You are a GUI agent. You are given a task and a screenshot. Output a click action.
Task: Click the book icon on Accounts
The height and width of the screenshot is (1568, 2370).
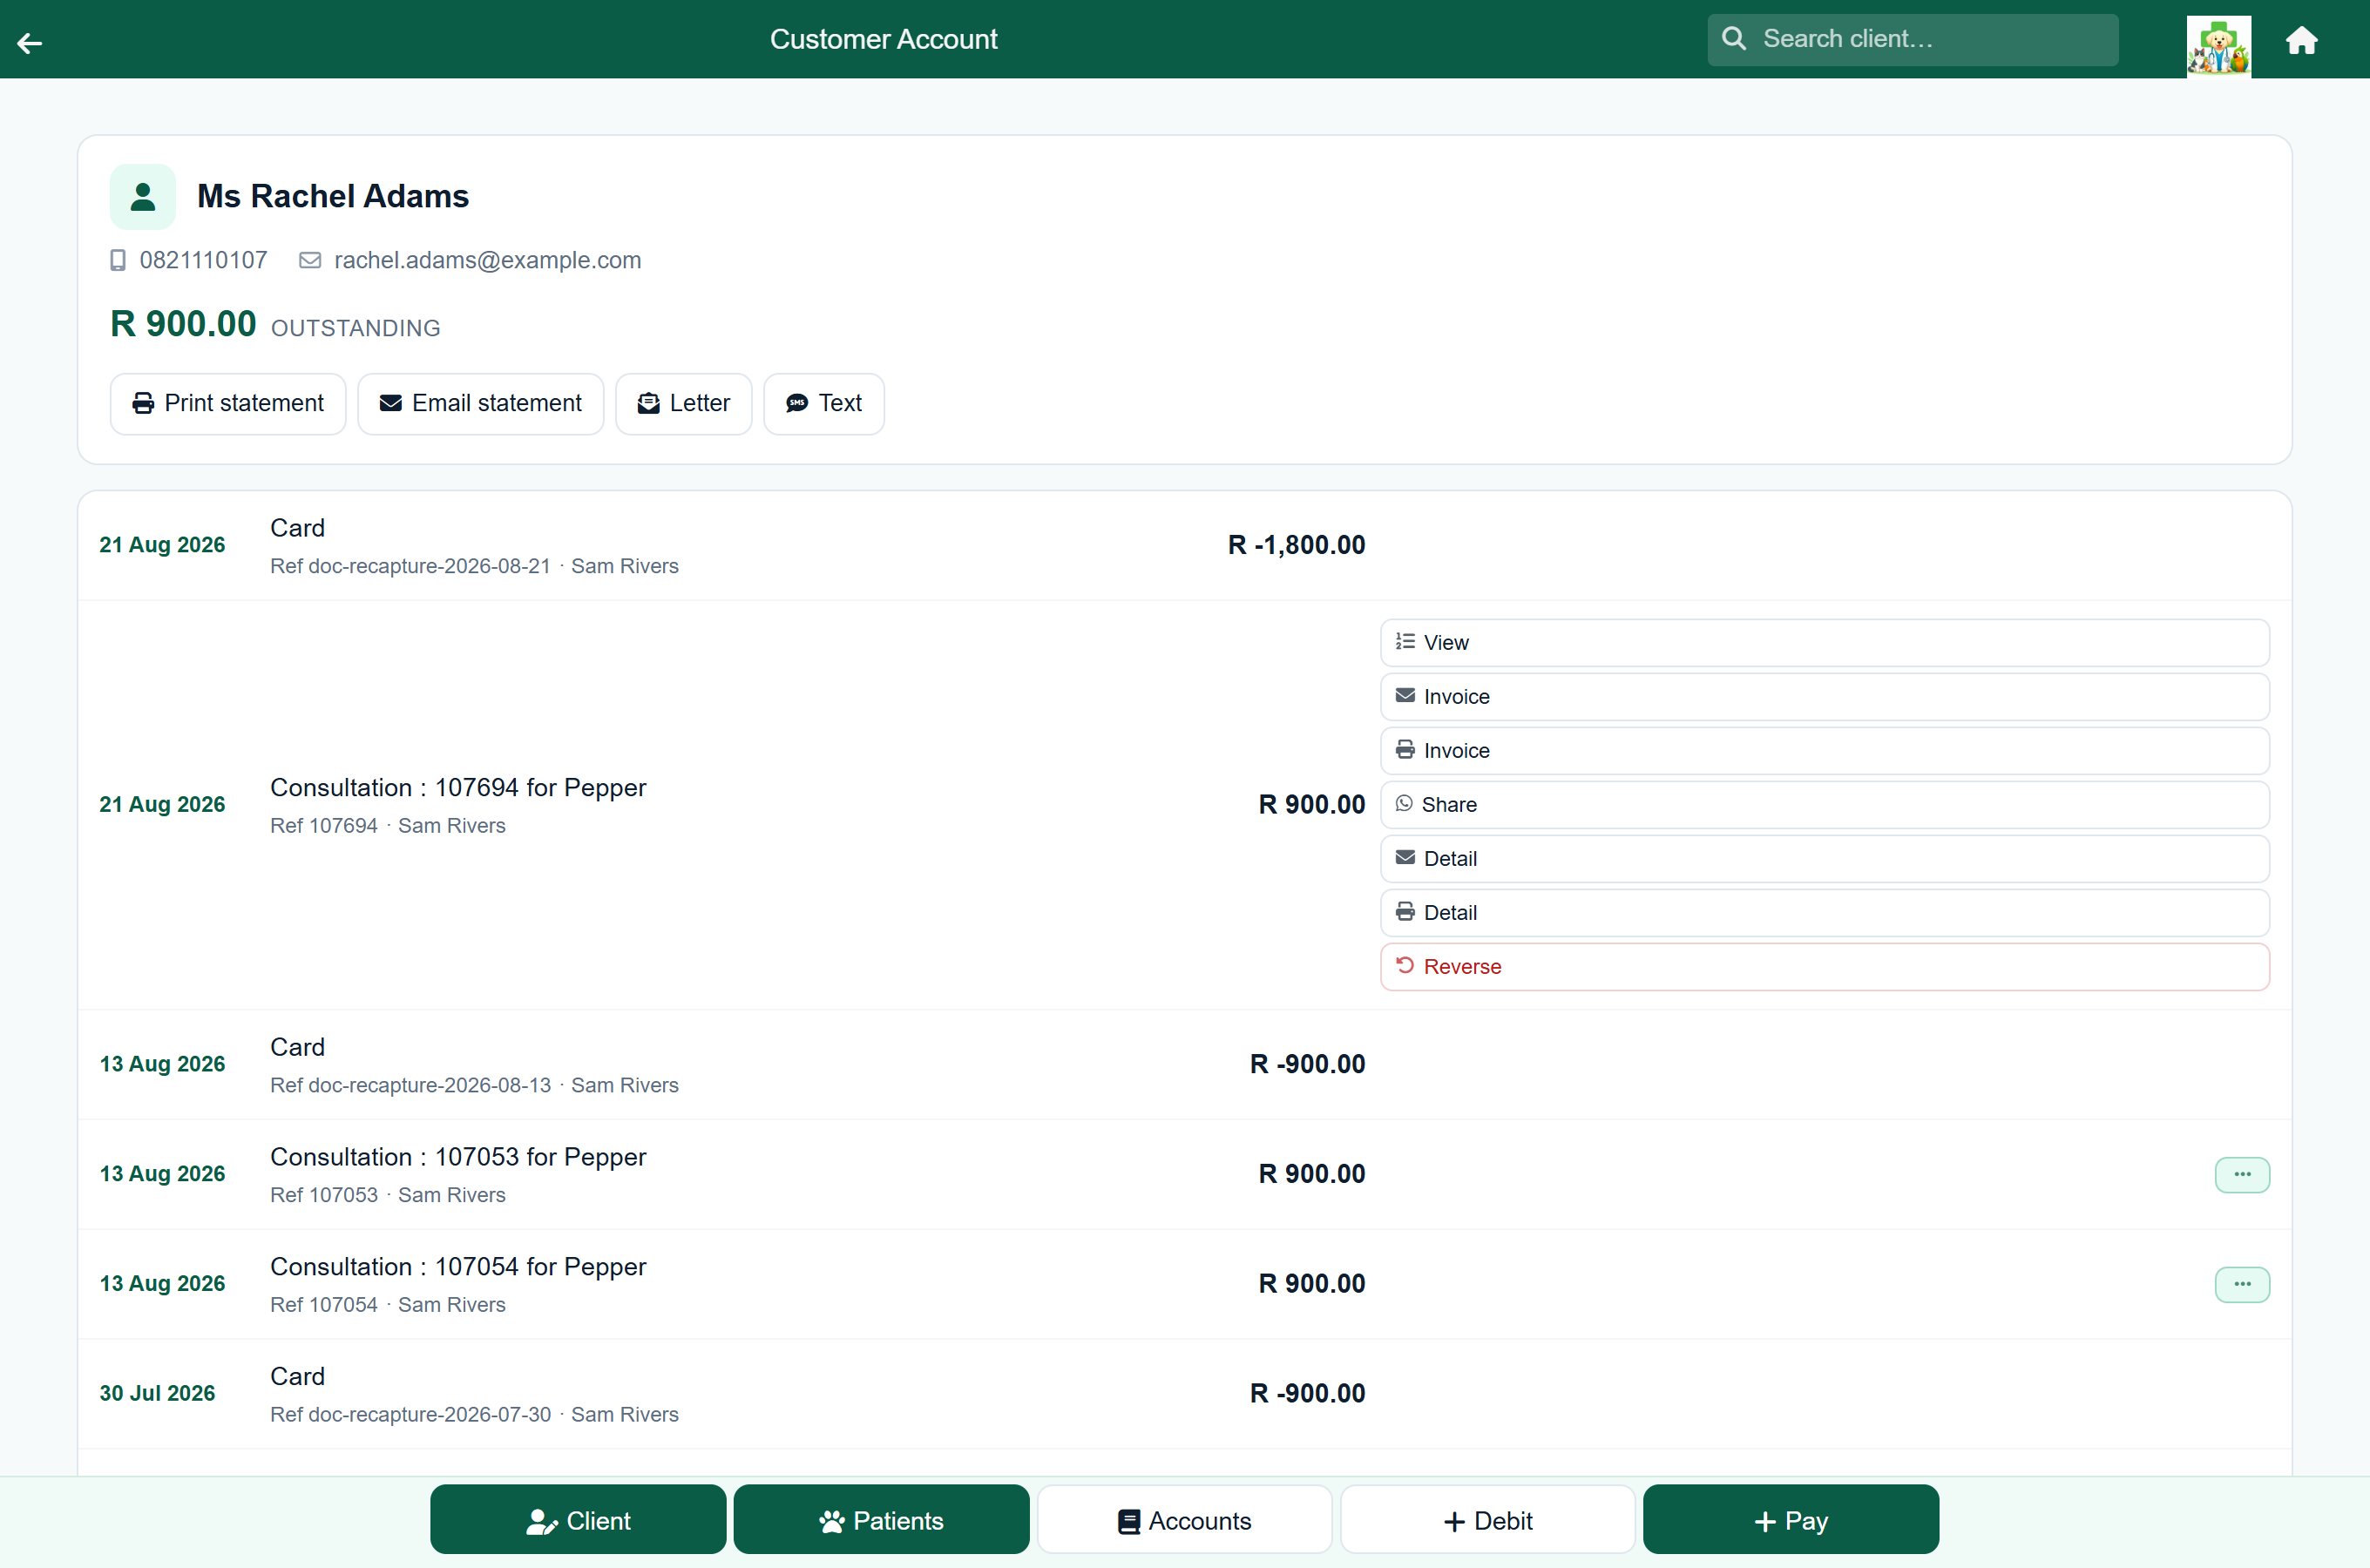click(x=1129, y=1521)
